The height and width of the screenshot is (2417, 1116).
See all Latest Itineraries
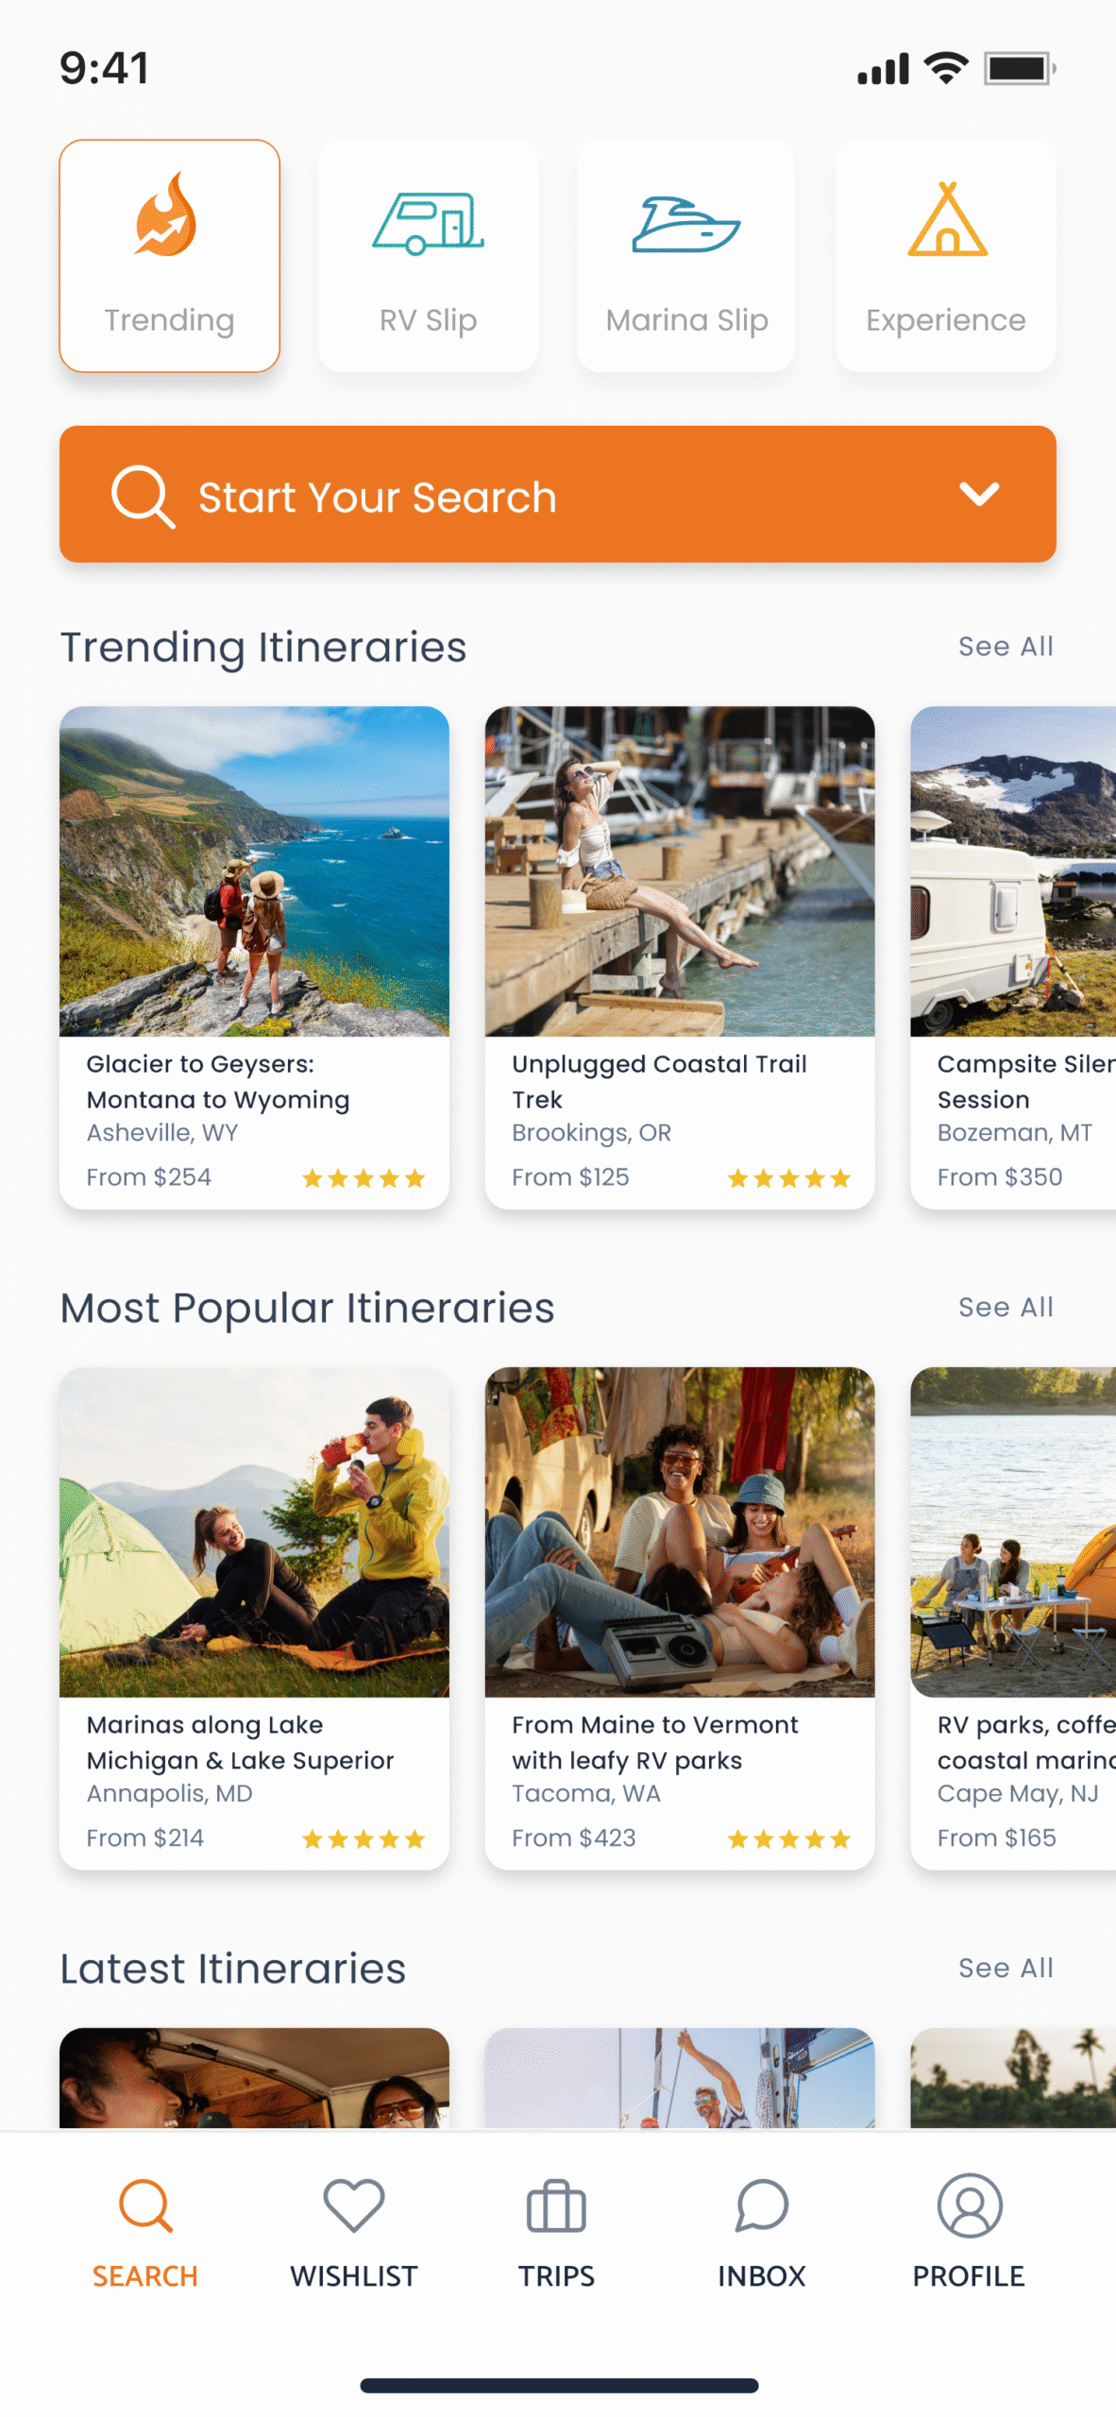[1006, 1969]
